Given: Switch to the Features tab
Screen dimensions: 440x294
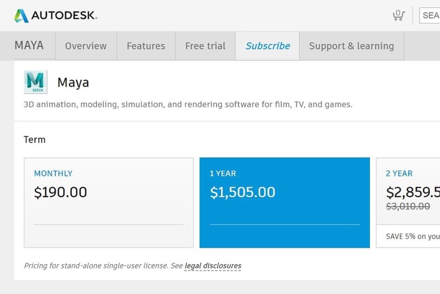Looking at the screenshot, I should tap(146, 46).
